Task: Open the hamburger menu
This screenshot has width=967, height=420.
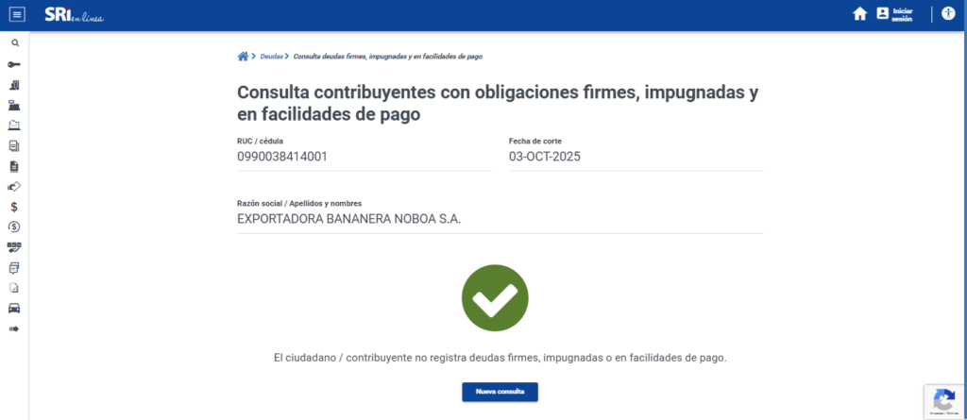Action: coord(16,14)
